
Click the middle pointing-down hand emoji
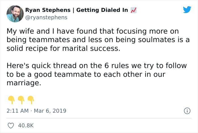[21, 99]
